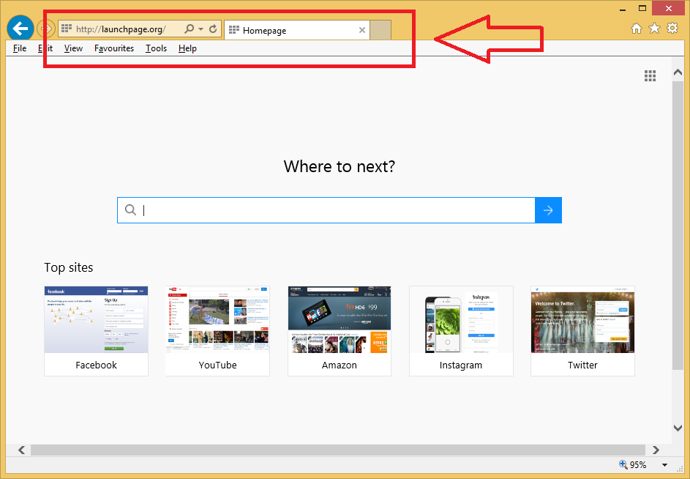The image size is (690, 479).
Task: Open the apps grid icon on page
Action: (650, 76)
